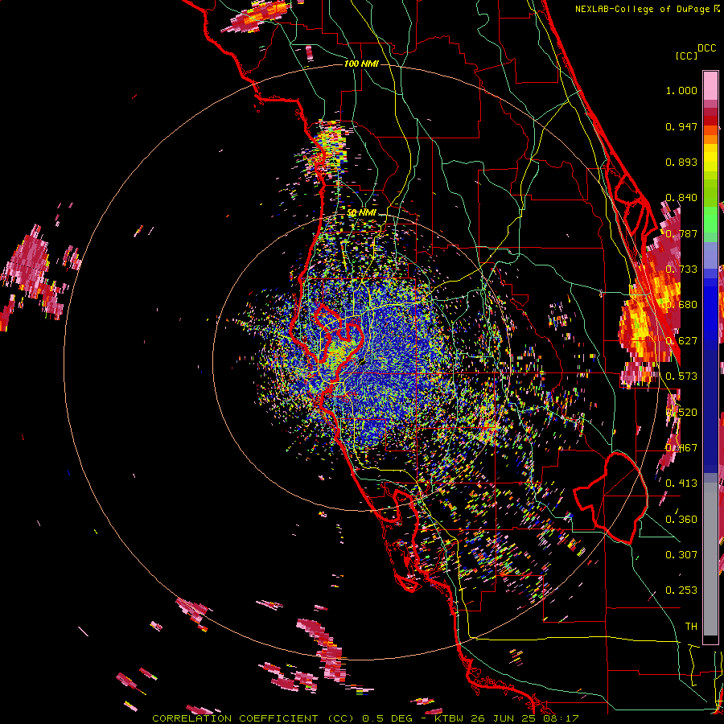Click the 0.787 scale value

point(681,233)
